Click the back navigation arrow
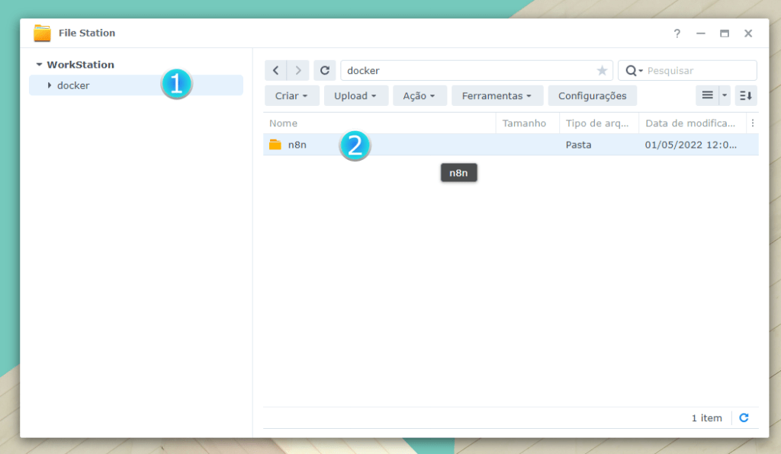 point(275,71)
